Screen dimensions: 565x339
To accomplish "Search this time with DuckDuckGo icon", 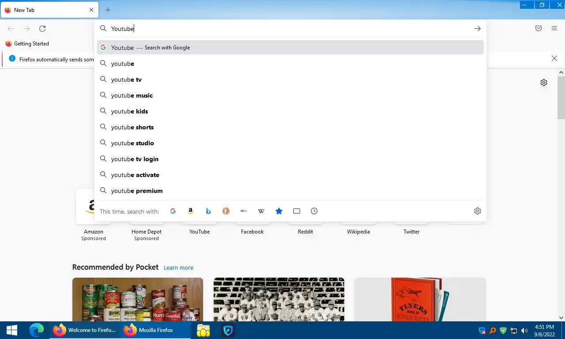I will (226, 211).
